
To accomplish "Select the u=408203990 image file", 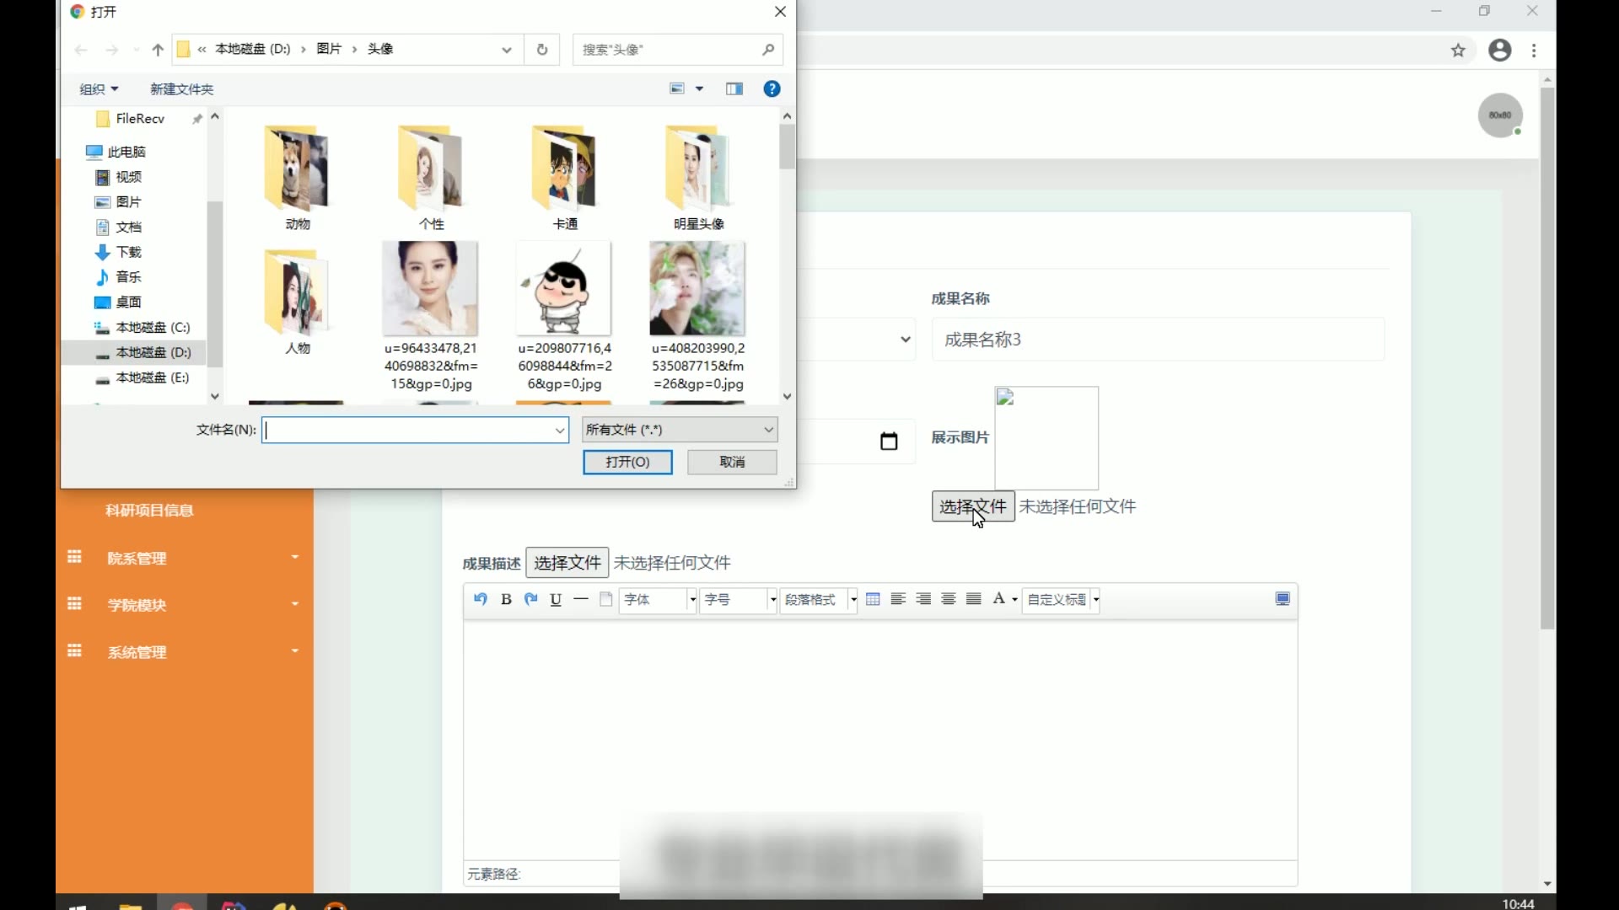I will (698, 317).
